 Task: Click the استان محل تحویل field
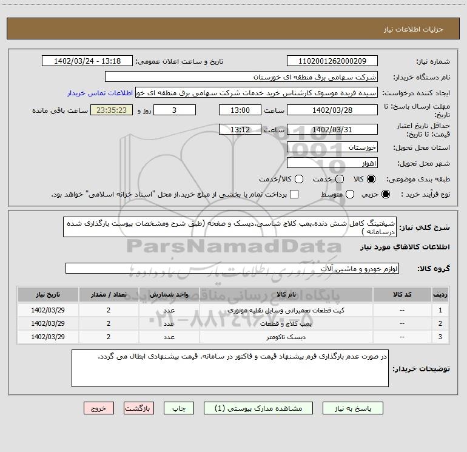[x=331, y=147]
